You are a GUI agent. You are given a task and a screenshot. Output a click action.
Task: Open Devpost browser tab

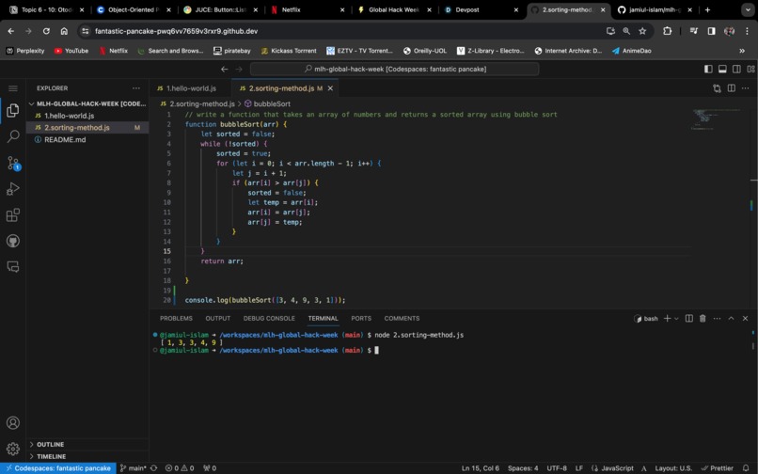pos(482,9)
